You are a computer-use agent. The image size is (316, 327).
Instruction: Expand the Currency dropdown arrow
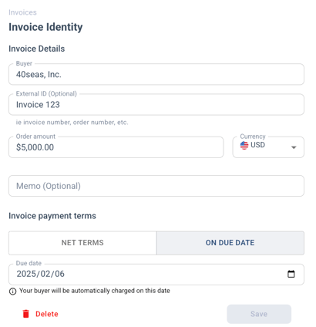[294, 147]
